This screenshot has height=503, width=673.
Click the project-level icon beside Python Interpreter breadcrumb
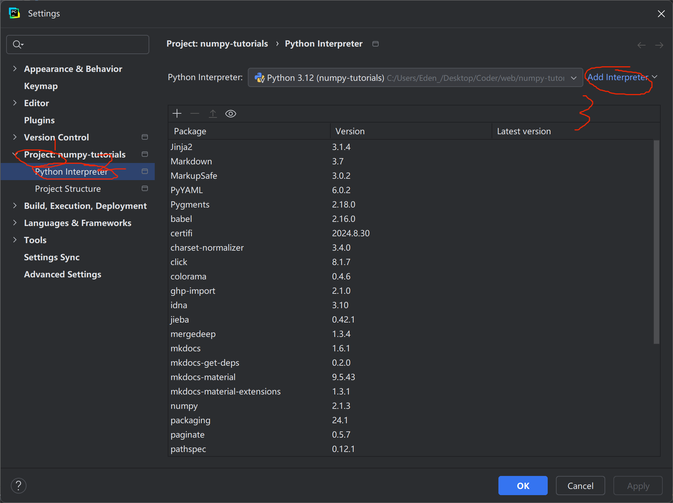376,44
